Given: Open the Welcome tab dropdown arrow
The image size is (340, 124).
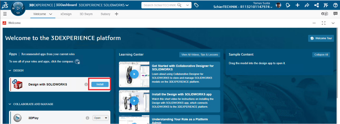Looking at the screenshot, I should point(51,14).
